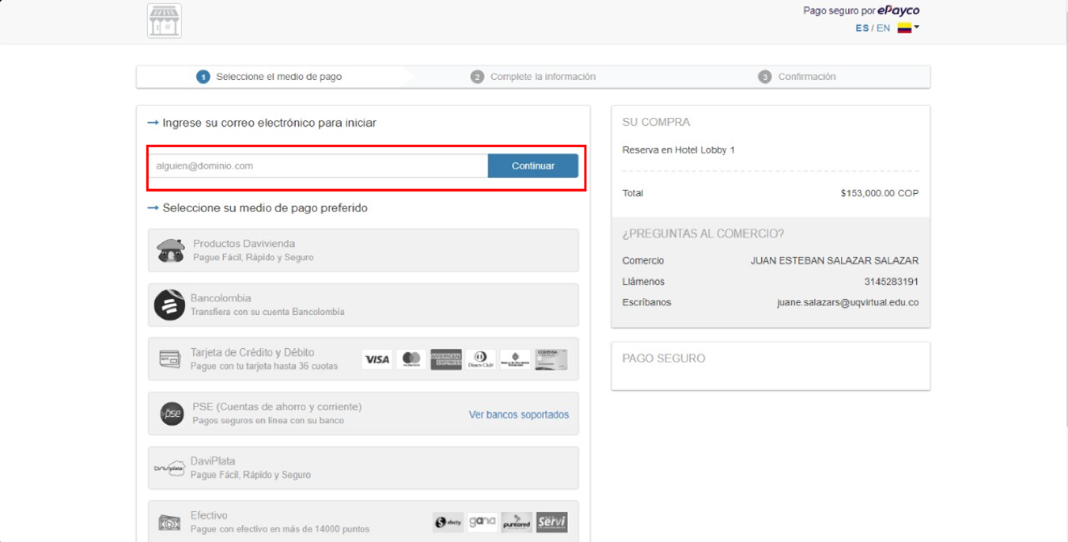The image size is (1068, 542).
Task: Click the VISA card logo
Action: coord(377,359)
